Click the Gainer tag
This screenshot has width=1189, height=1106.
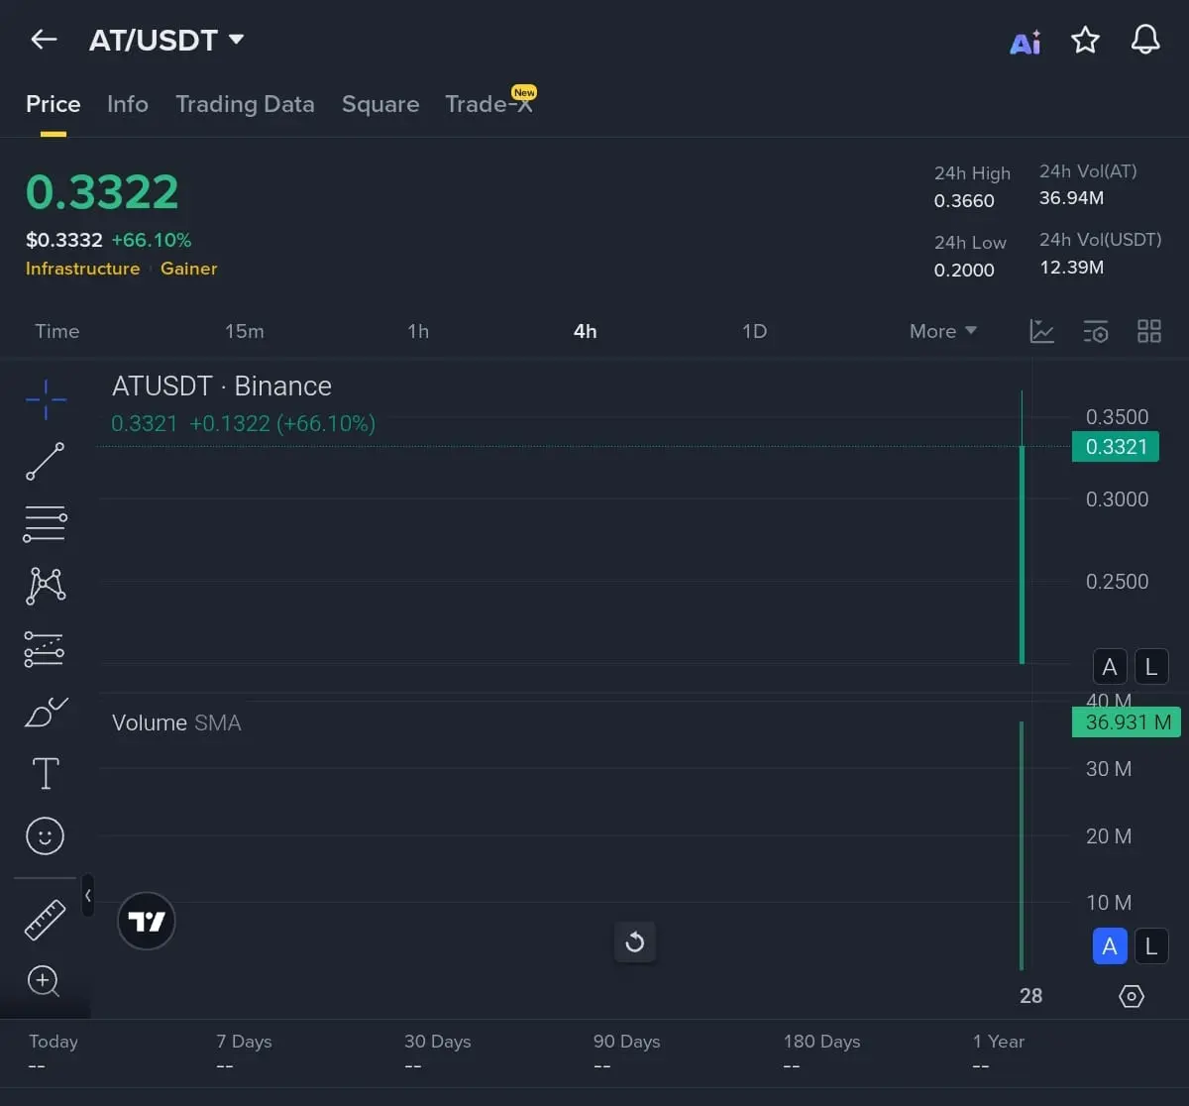coord(189,269)
